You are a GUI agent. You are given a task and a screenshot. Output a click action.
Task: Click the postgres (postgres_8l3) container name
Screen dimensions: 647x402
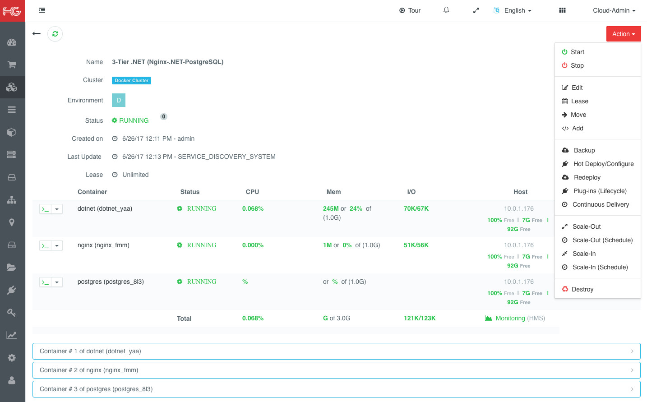pos(111,282)
